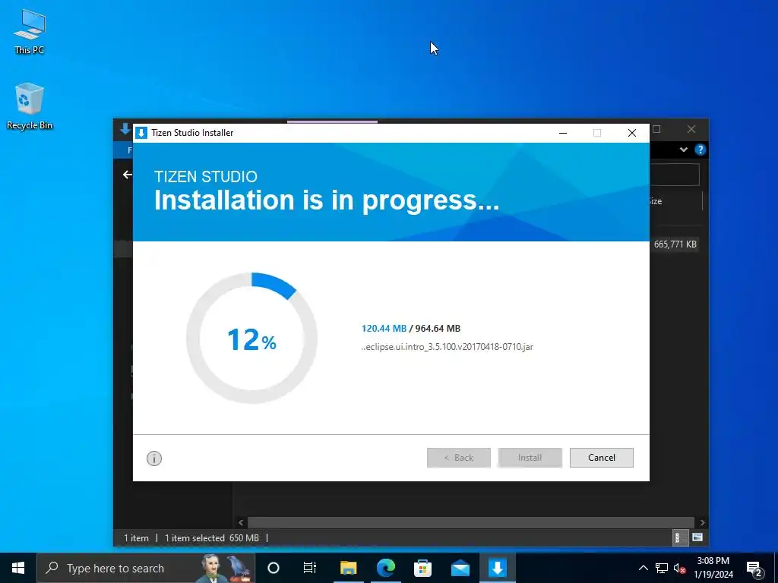The image size is (778, 583).
Task: Open Cortana from the taskbar
Action: [x=273, y=568]
